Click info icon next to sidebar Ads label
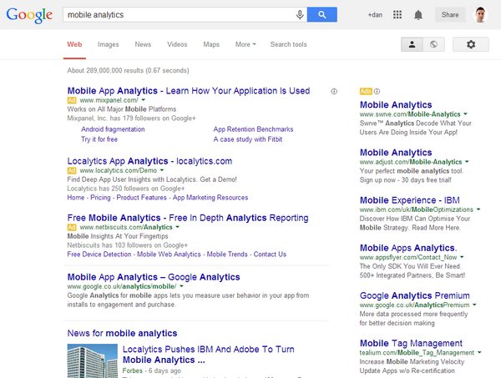Image resolution: width=501 pixels, height=378 pixels. [x=377, y=91]
